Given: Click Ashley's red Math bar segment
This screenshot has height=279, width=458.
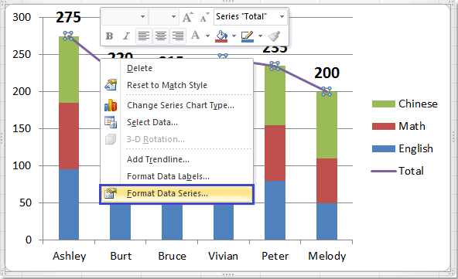Looking at the screenshot, I should click(69, 136).
